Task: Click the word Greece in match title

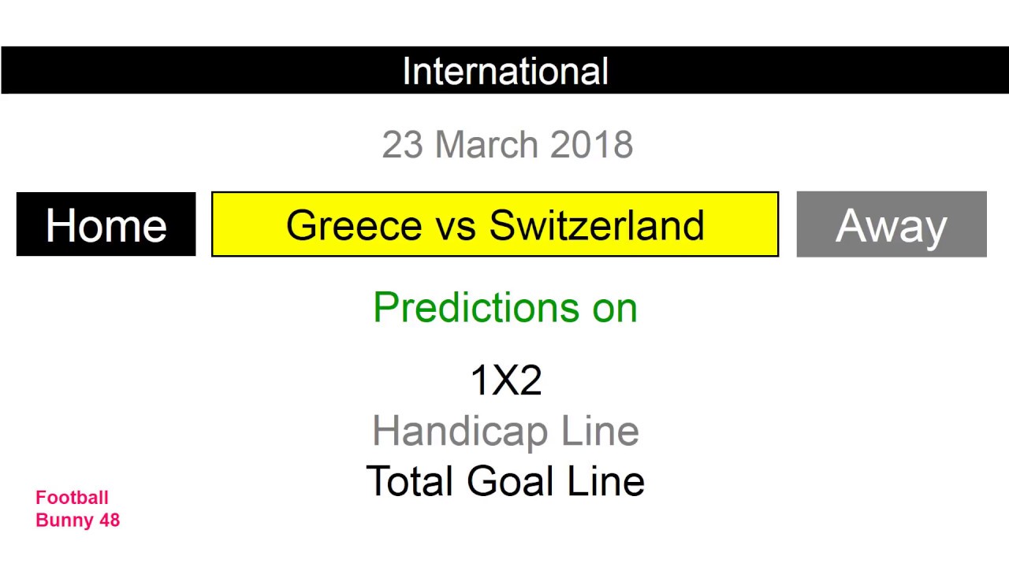Action: [355, 225]
